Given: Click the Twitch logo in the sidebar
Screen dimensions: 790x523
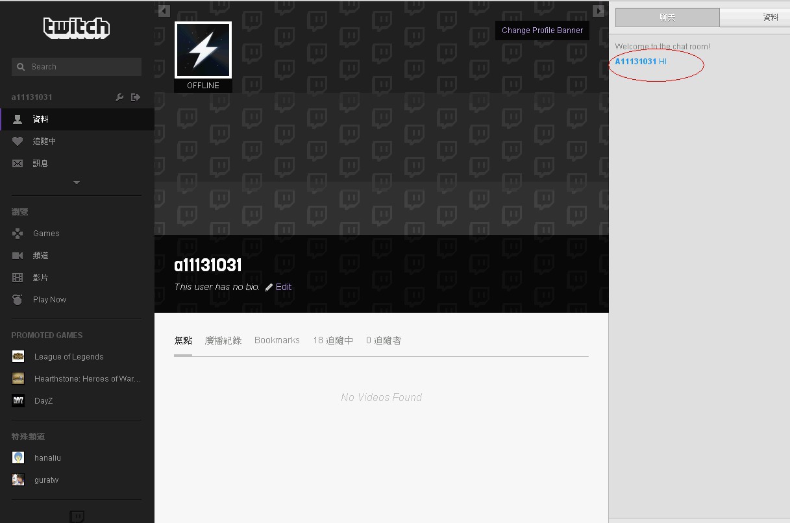Looking at the screenshot, I should [77, 28].
